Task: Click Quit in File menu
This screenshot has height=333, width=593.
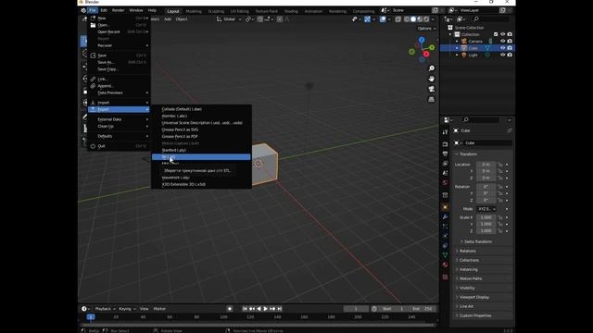Action: point(119,146)
